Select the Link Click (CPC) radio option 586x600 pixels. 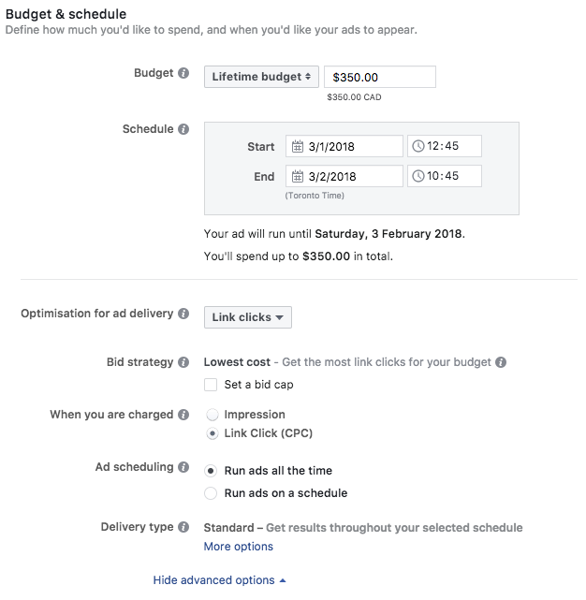click(211, 433)
